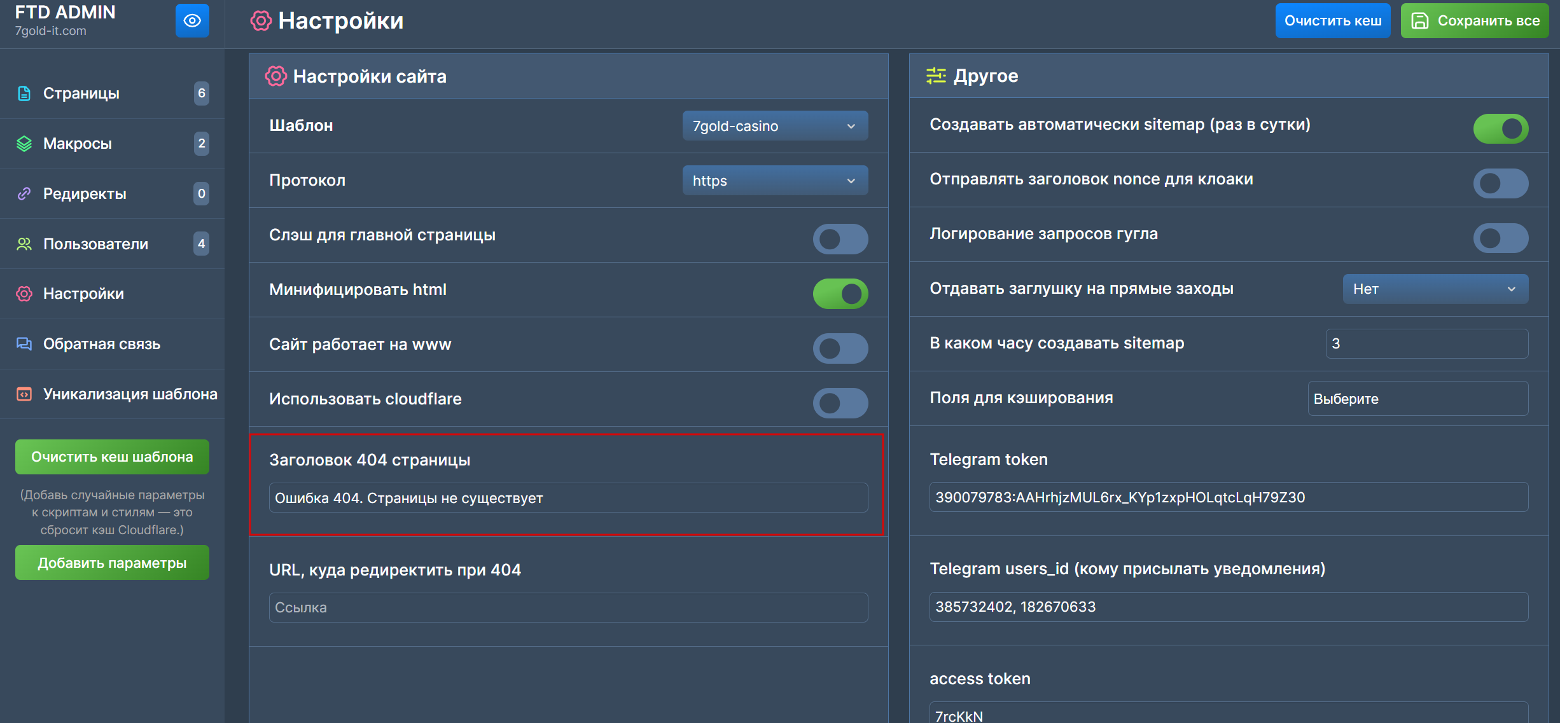The height and width of the screenshot is (723, 1560).
Task: Click the Очистить кеш шаблона button
Action: [x=112, y=457]
